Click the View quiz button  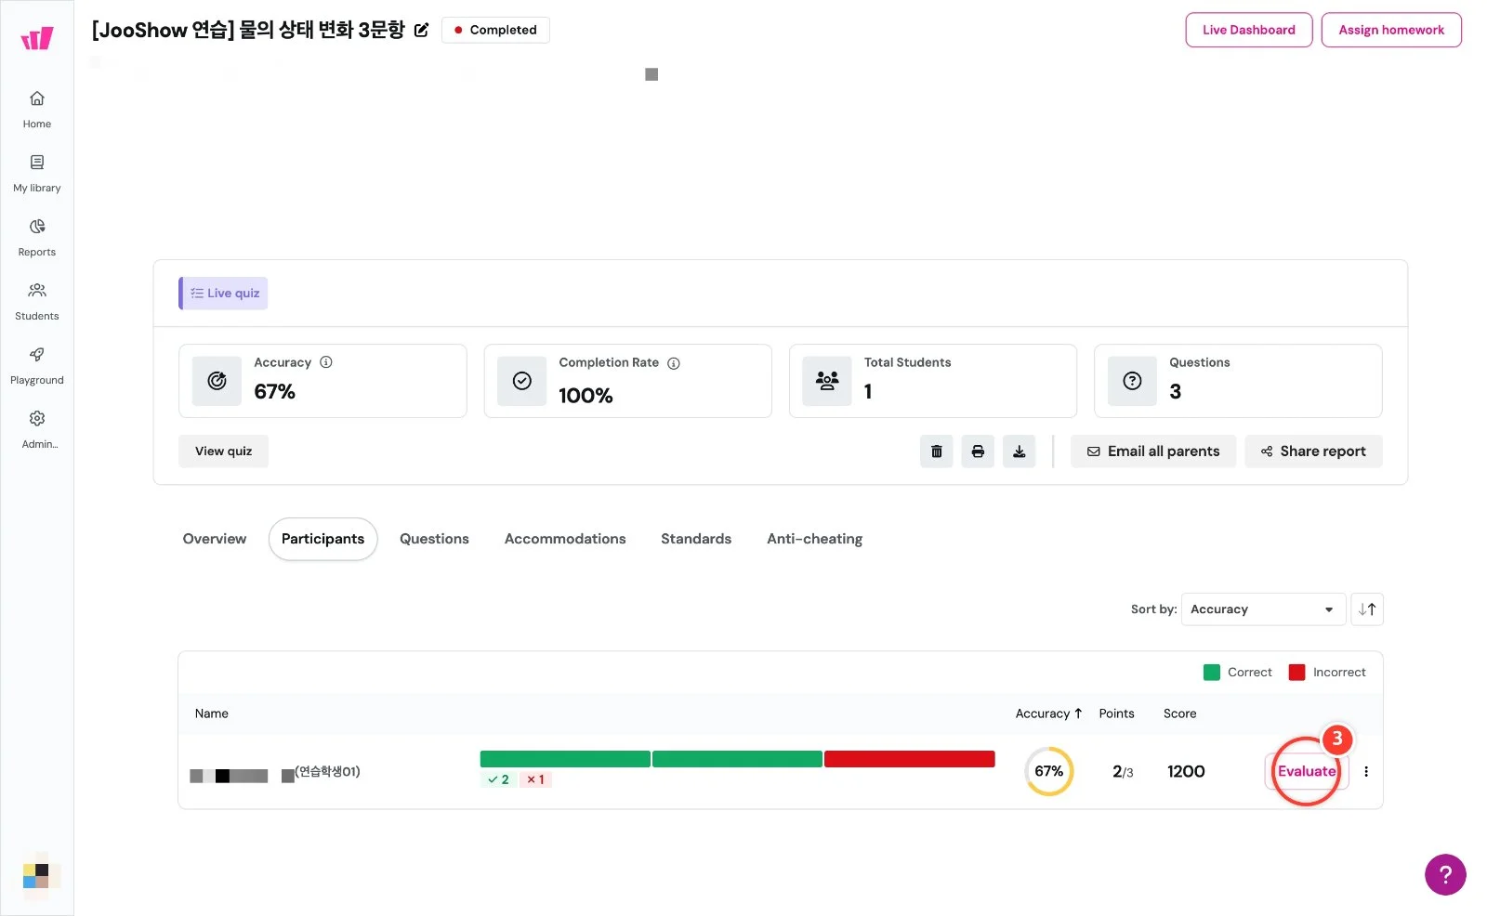[223, 451]
